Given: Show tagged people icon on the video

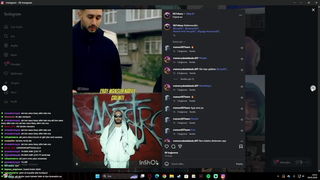Looking at the screenshot, I should pos(77,164).
